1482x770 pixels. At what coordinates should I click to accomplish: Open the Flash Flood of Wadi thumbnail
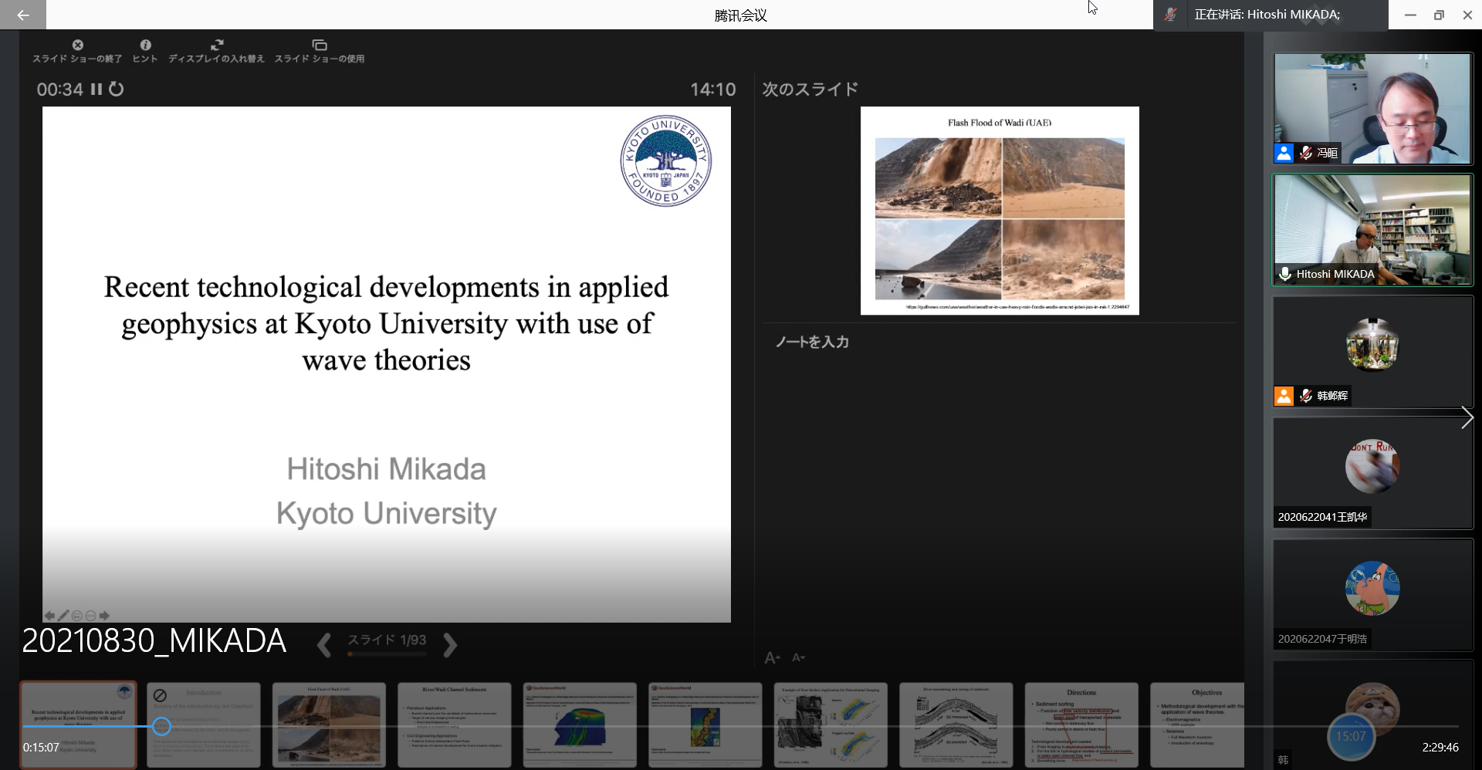point(329,724)
